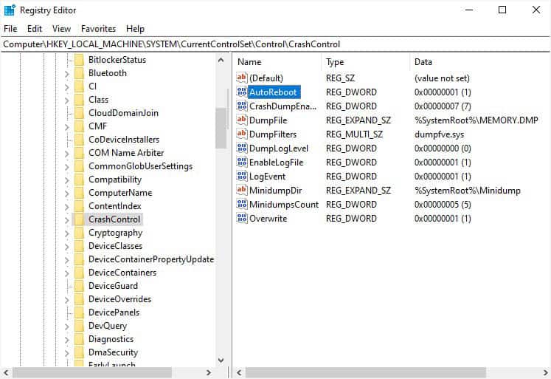The width and height of the screenshot is (551, 379).
Task: Click the folder icon for Cryptography
Action: tap(80, 233)
